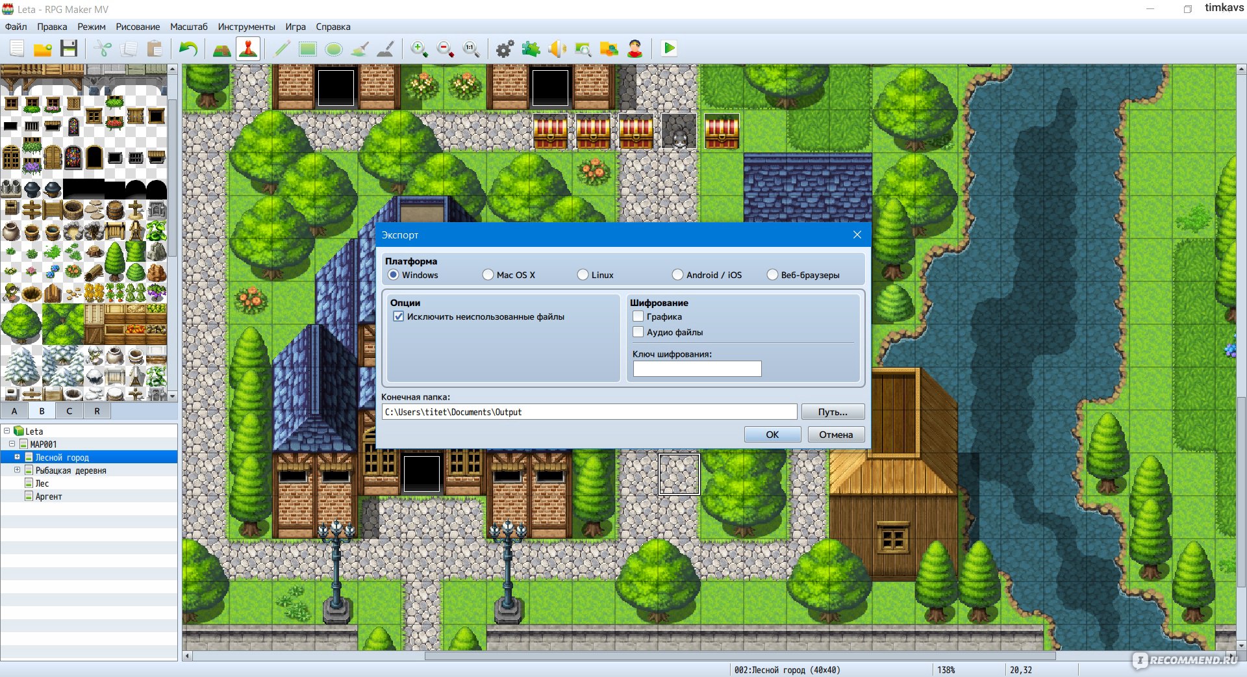
Task: Select Веб-браузеры platform option
Action: (772, 275)
